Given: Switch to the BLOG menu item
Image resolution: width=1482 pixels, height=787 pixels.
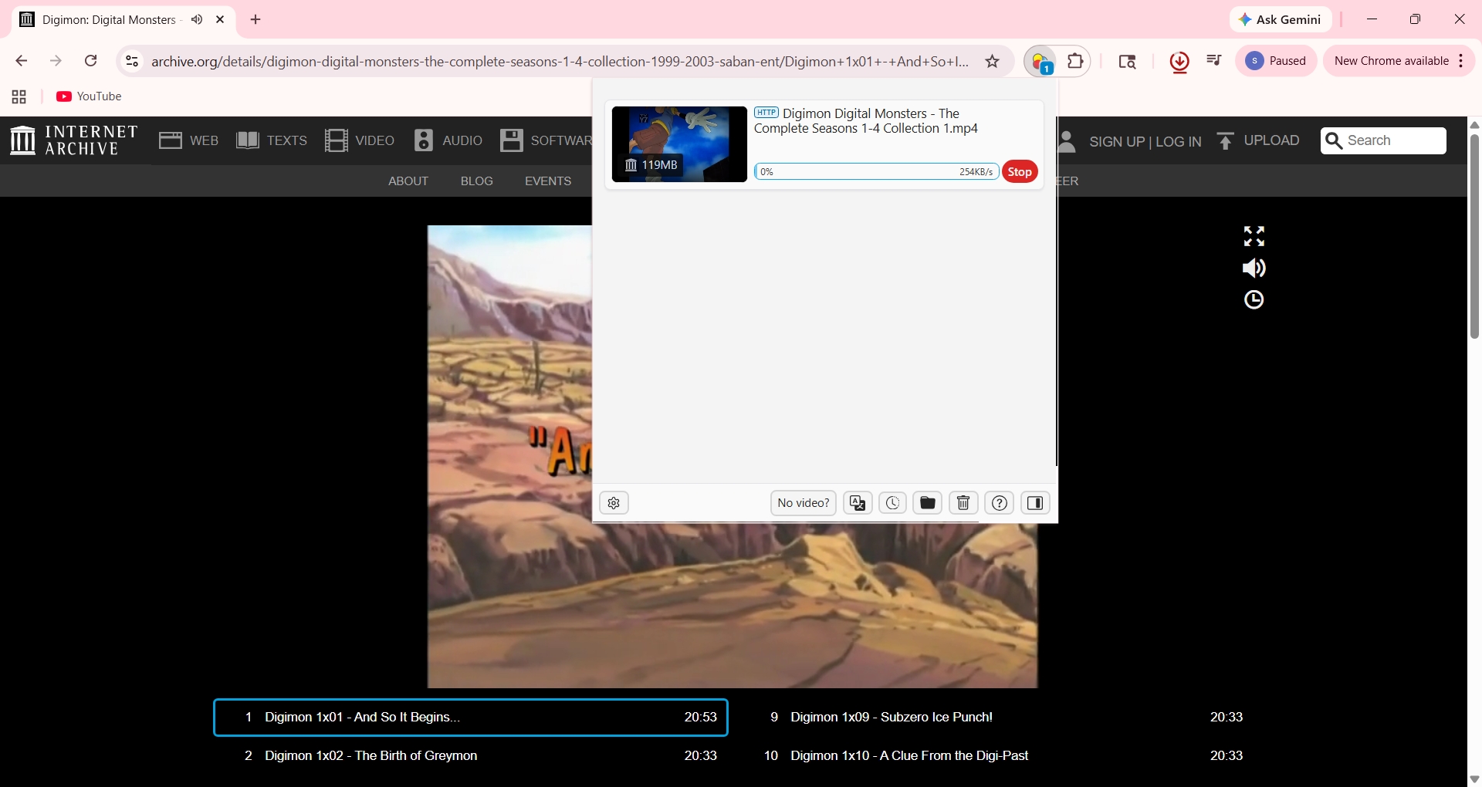Looking at the screenshot, I should tap(476, 181).
